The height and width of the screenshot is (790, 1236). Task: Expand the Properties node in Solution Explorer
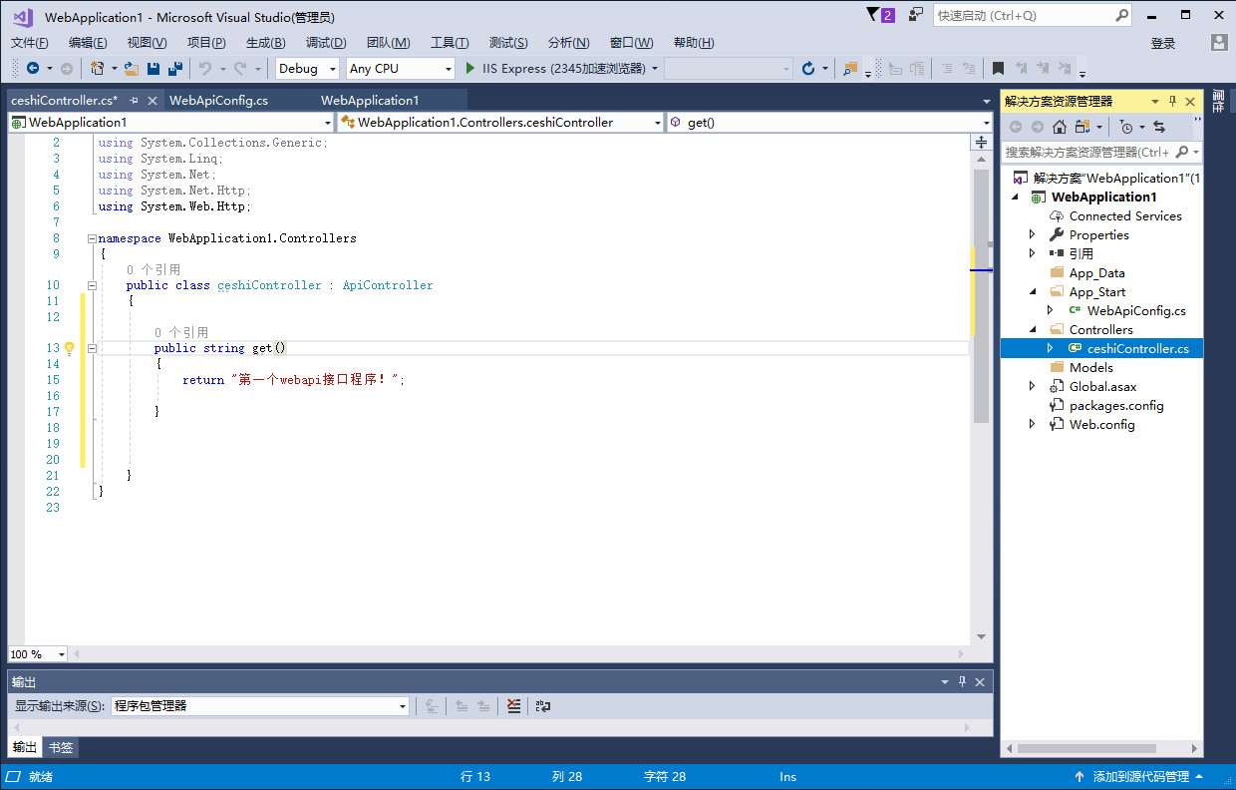click(1033, 235)
